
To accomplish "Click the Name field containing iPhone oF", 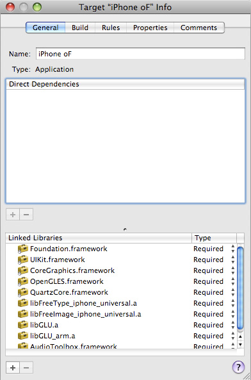I will [x=140, y=54].
